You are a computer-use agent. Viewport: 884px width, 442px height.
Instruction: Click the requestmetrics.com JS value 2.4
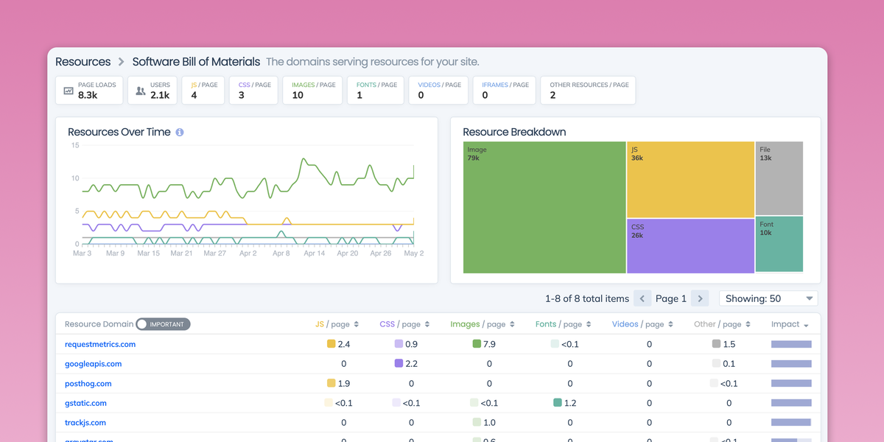[x=343, y=344]
